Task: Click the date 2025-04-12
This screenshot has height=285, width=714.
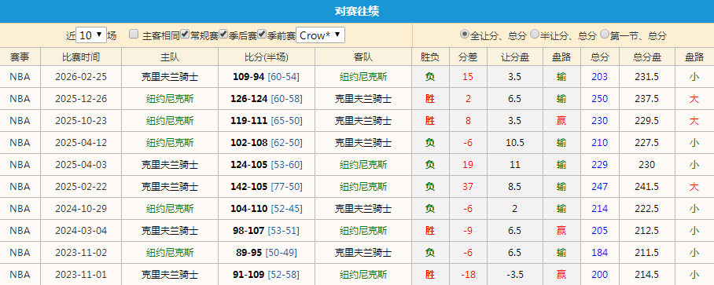Action: point(81,143)
